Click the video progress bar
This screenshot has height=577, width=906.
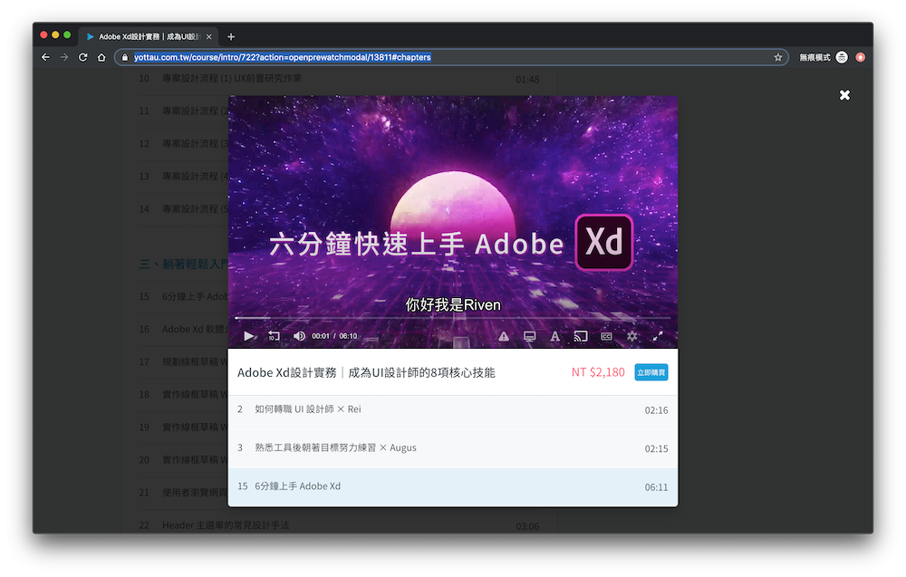[x=453, y=318]
